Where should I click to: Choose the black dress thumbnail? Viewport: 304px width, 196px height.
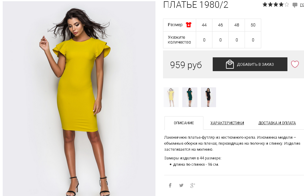208,97
